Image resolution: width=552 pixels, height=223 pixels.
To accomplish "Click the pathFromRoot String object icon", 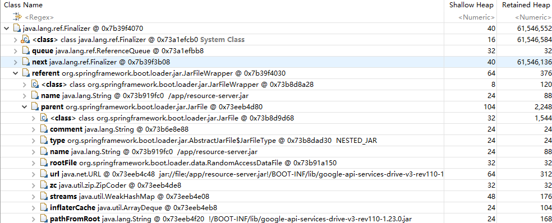I will [x=44, y=219].
